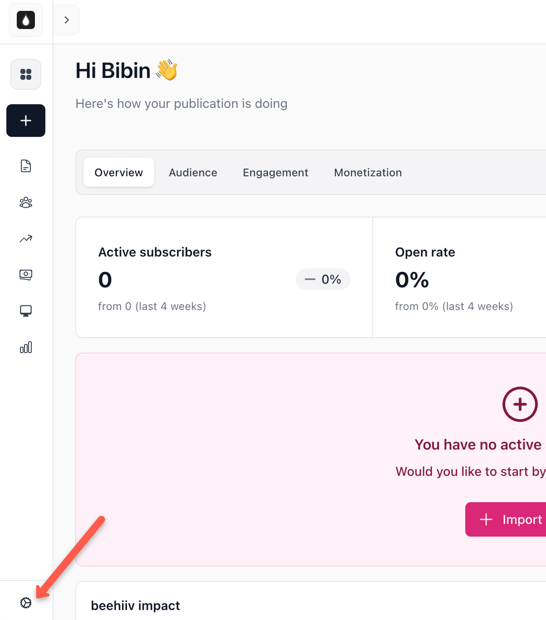Open the Settings gear icon
The height and width of the screenshot is (620, 546).
(x=26, y=603)
